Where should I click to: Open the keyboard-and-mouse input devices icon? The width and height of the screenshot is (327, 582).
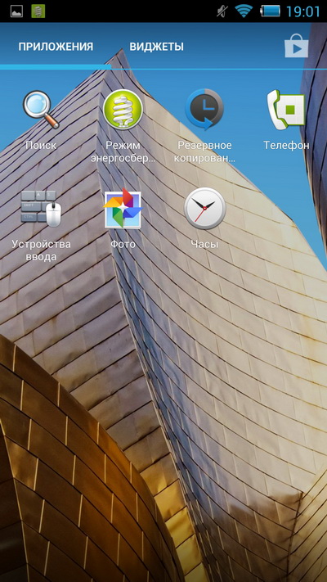click(41, 208)
